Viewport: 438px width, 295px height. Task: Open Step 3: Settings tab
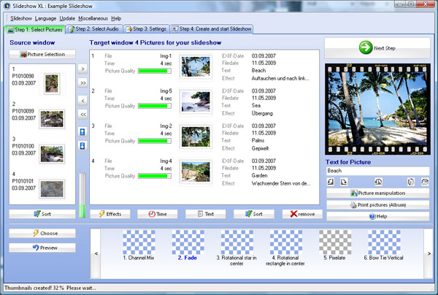146,29
